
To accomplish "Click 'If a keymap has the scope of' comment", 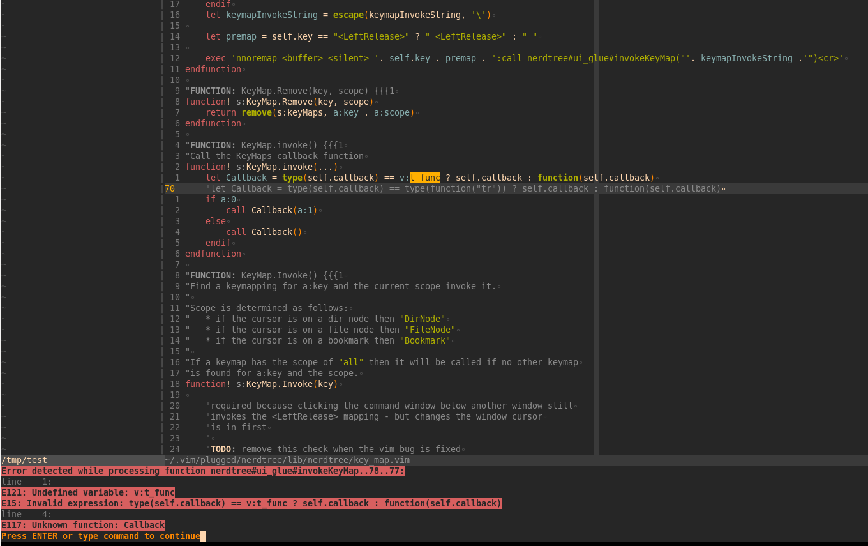I will 383,362.
